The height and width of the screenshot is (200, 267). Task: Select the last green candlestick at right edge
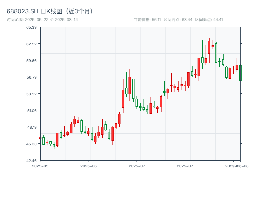[x=240, y=73]
